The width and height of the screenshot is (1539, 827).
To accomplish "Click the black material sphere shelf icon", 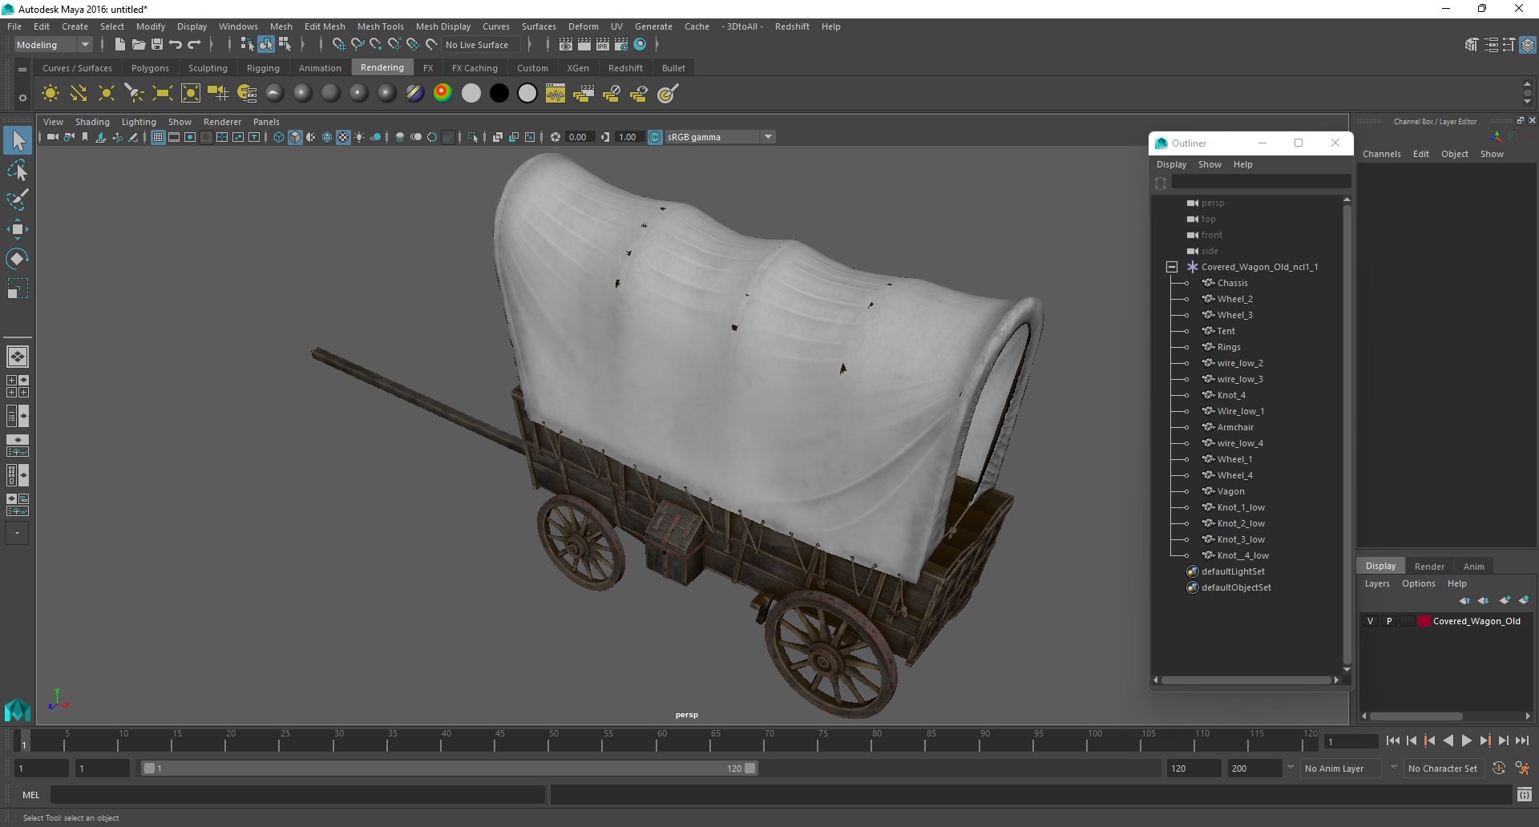I will 499,94.
